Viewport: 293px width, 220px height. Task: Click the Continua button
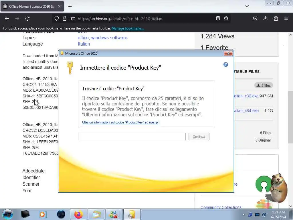tap(199, 137)
